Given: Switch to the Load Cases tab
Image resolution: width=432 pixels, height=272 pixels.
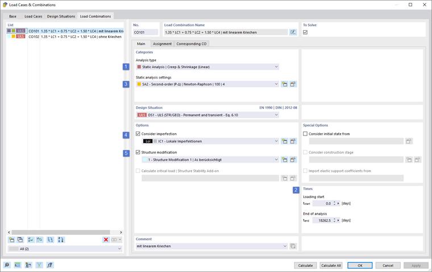Looking at the screenshot, I should point(34,17).
